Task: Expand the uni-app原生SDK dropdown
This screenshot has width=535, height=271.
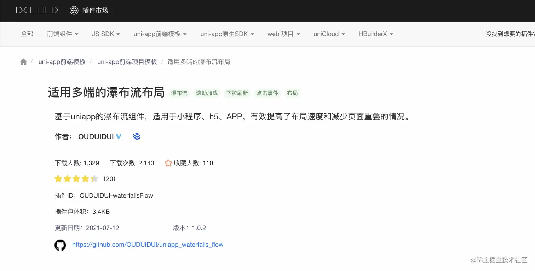Action: tap(227, 34)
